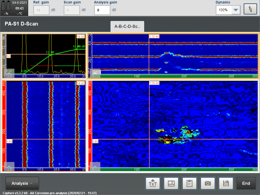260x195 pixels.
Task: Click the Analysis gain input field
Action: tap(102, 10)
